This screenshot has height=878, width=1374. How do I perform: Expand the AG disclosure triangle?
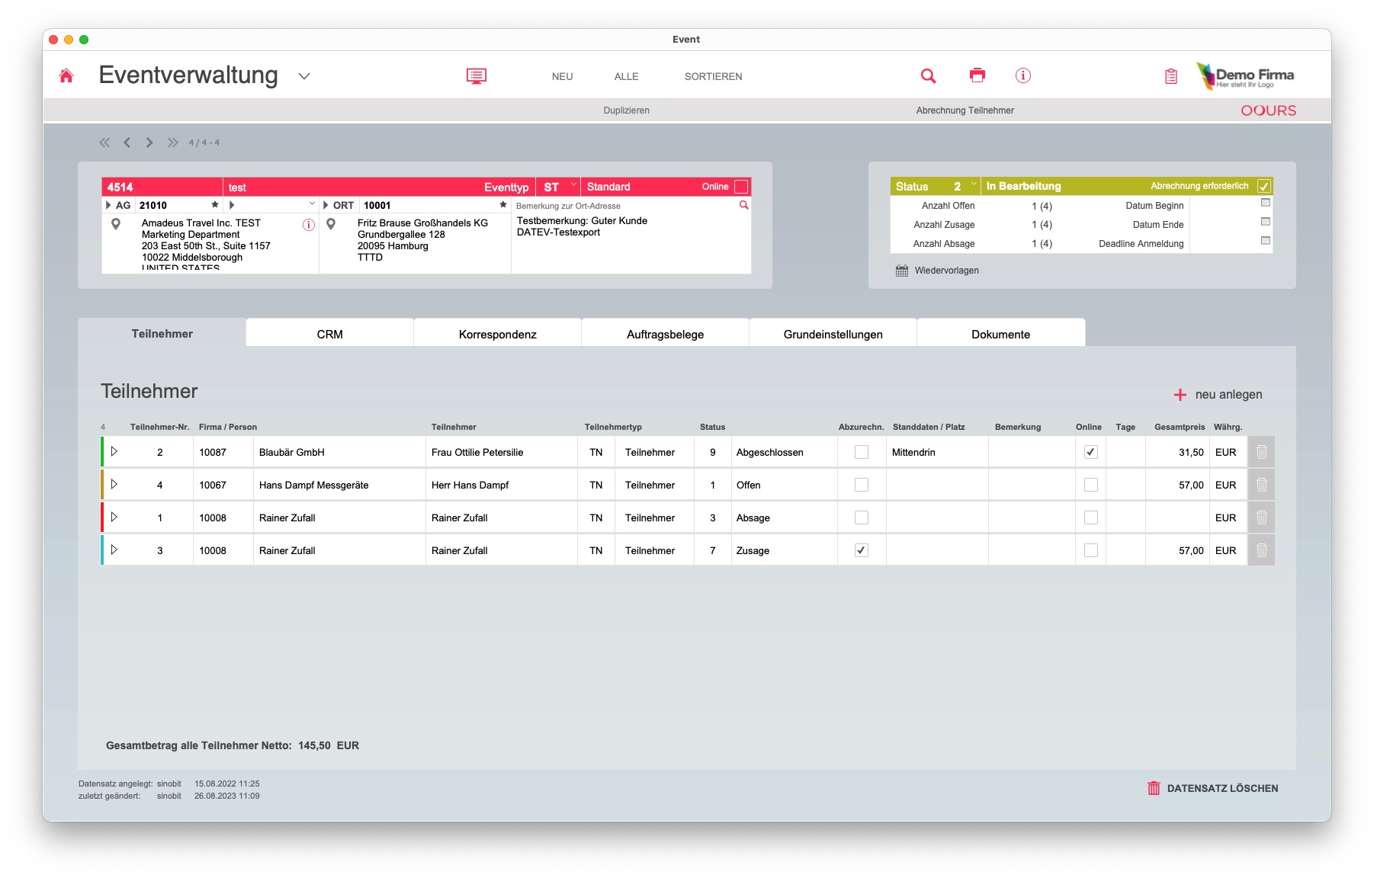[108, 205]
